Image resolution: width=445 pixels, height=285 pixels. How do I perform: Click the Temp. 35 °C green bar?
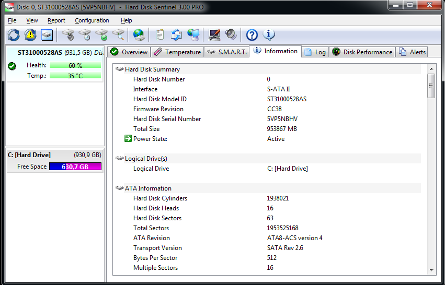tap(75, 76)
